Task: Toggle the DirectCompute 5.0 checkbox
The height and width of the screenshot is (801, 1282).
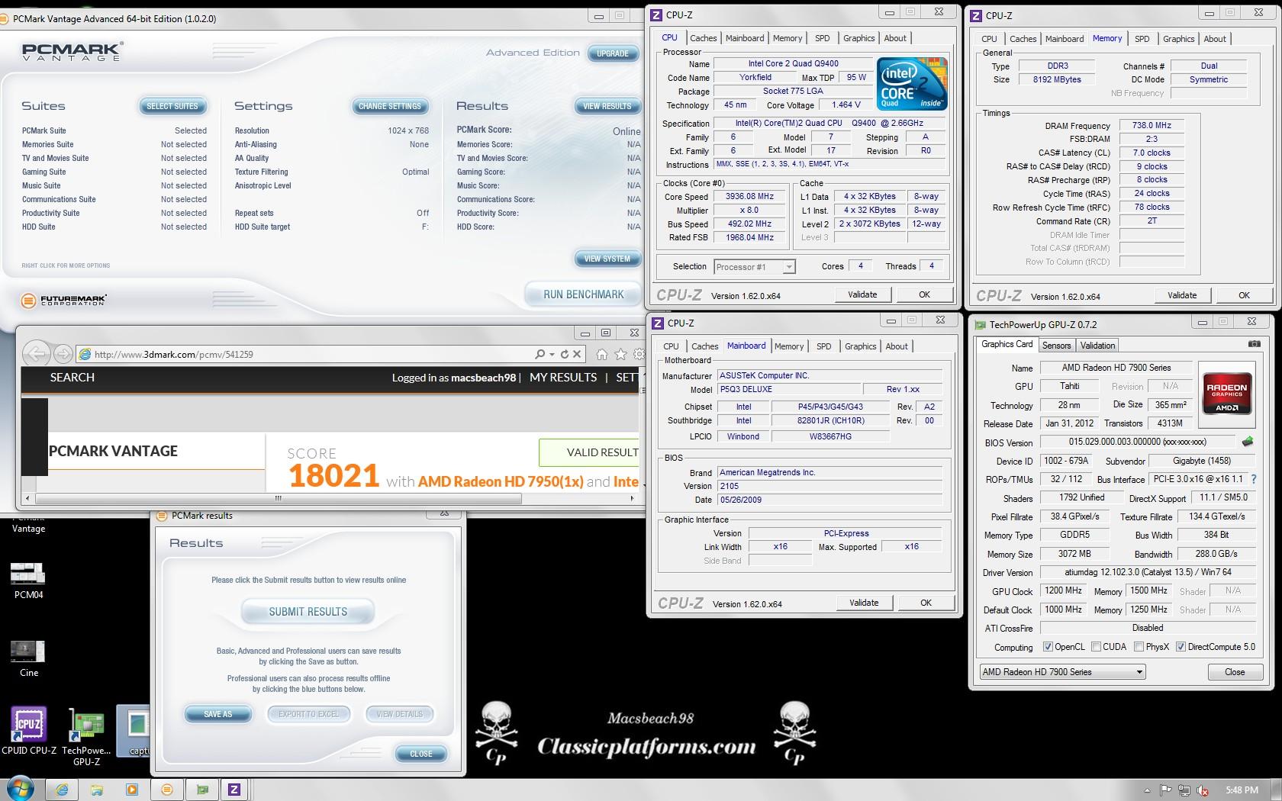Action: point(1181,647)
